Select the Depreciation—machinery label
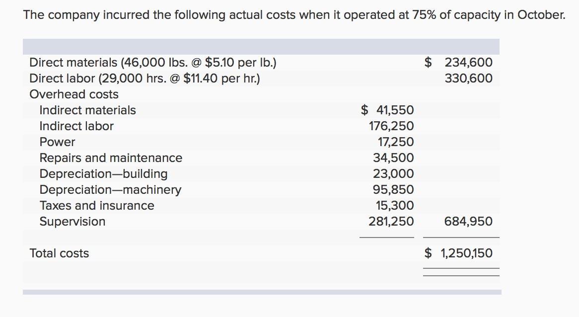Viewport: 579px width, 317px height. click(110, 190)
